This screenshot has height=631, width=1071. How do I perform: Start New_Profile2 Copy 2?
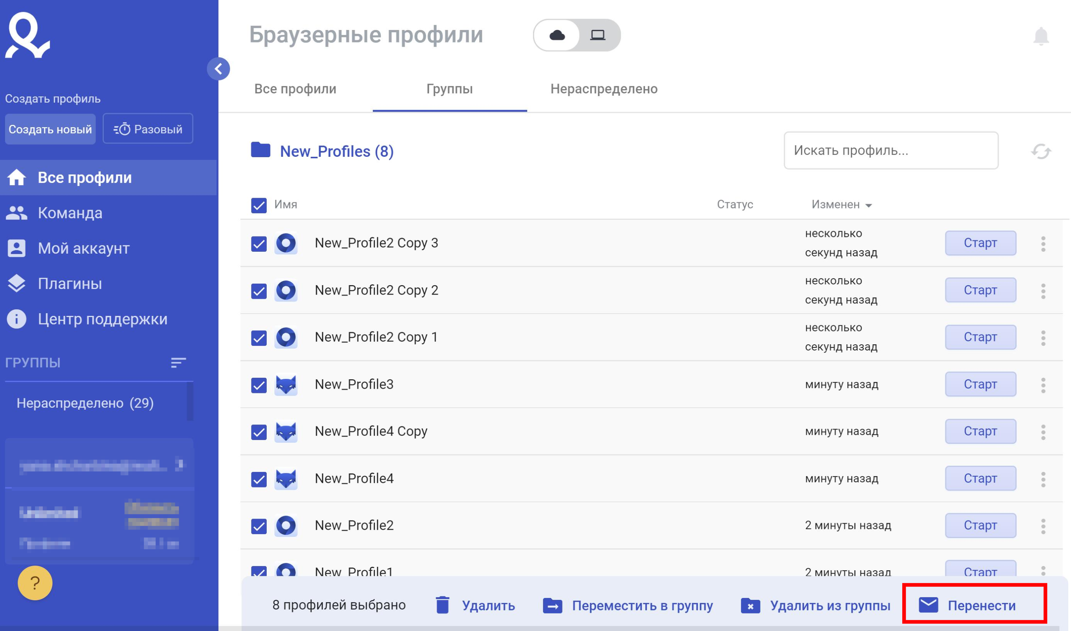(x=980, y=291)
